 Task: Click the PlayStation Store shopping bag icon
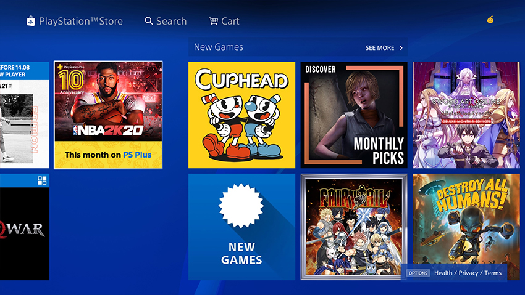31,21
